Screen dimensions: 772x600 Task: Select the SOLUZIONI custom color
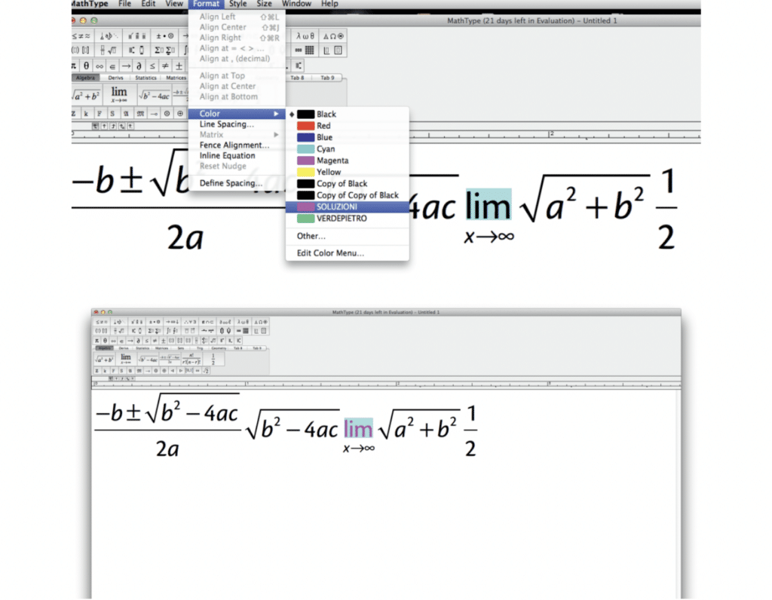tap(336, 207)
